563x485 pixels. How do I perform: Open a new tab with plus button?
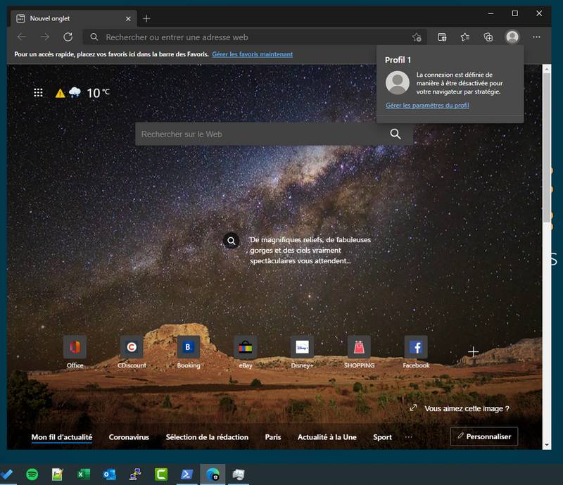pos(146,18)
